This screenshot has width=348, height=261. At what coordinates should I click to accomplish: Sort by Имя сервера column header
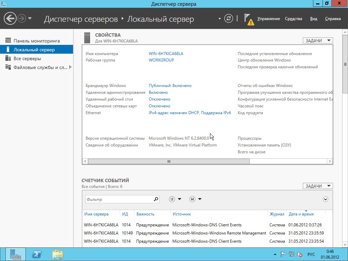96,214
